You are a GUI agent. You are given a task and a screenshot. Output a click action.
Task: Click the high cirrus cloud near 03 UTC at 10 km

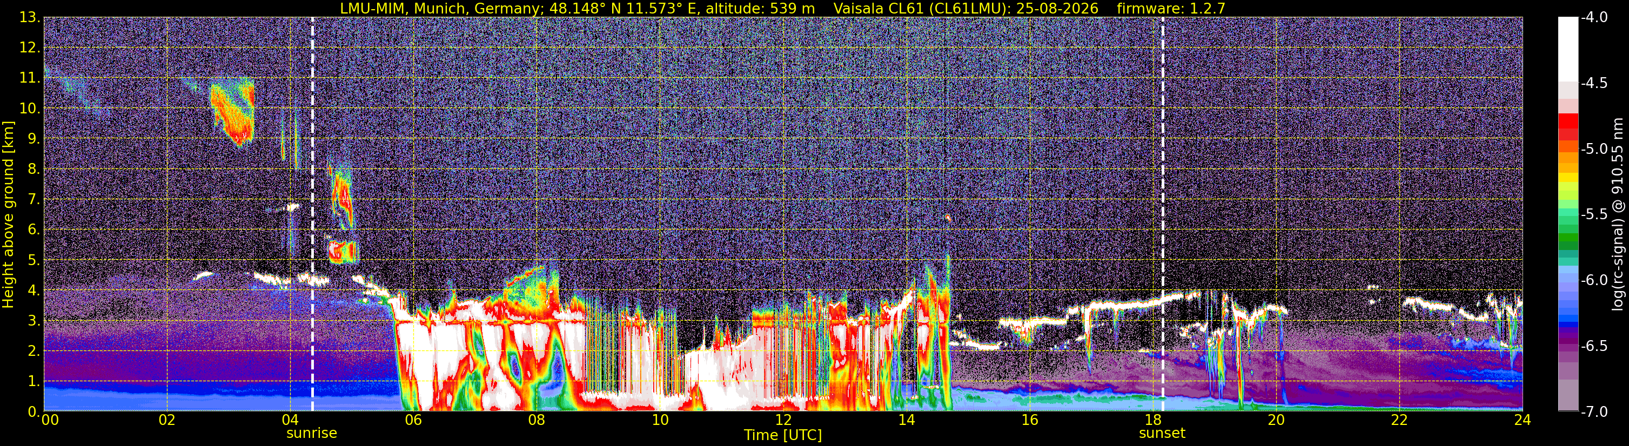click(x=233, y=111)
